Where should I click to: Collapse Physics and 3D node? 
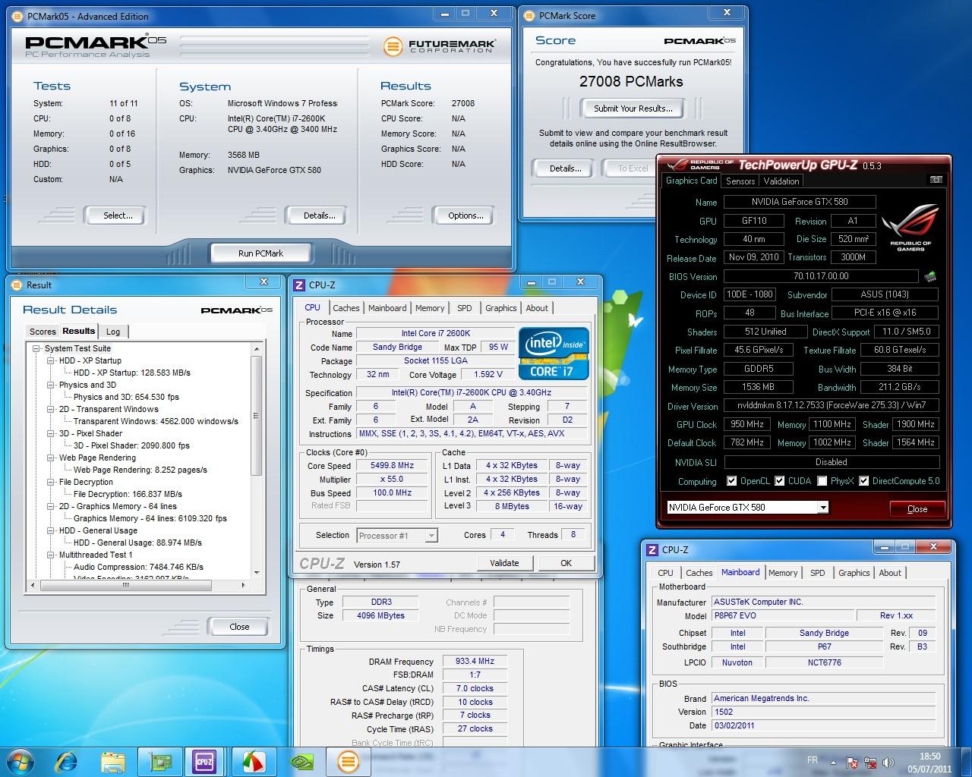(51, 385)
